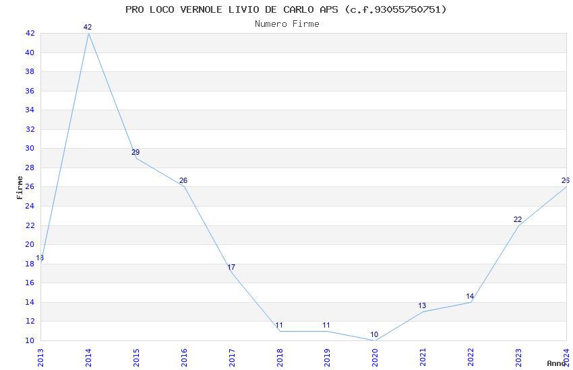Click data point label 14 for year 2022

click(x=470, y=296)
